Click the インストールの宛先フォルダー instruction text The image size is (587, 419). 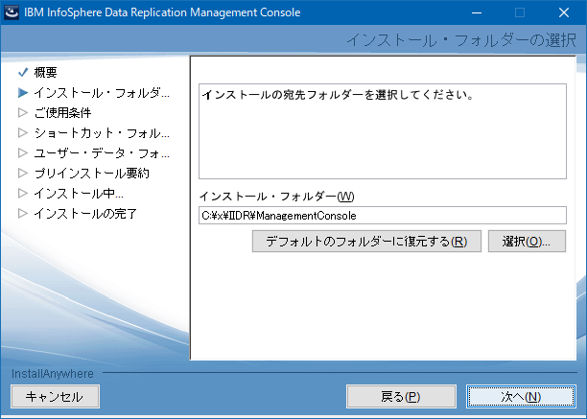click(x=338, y=95)
